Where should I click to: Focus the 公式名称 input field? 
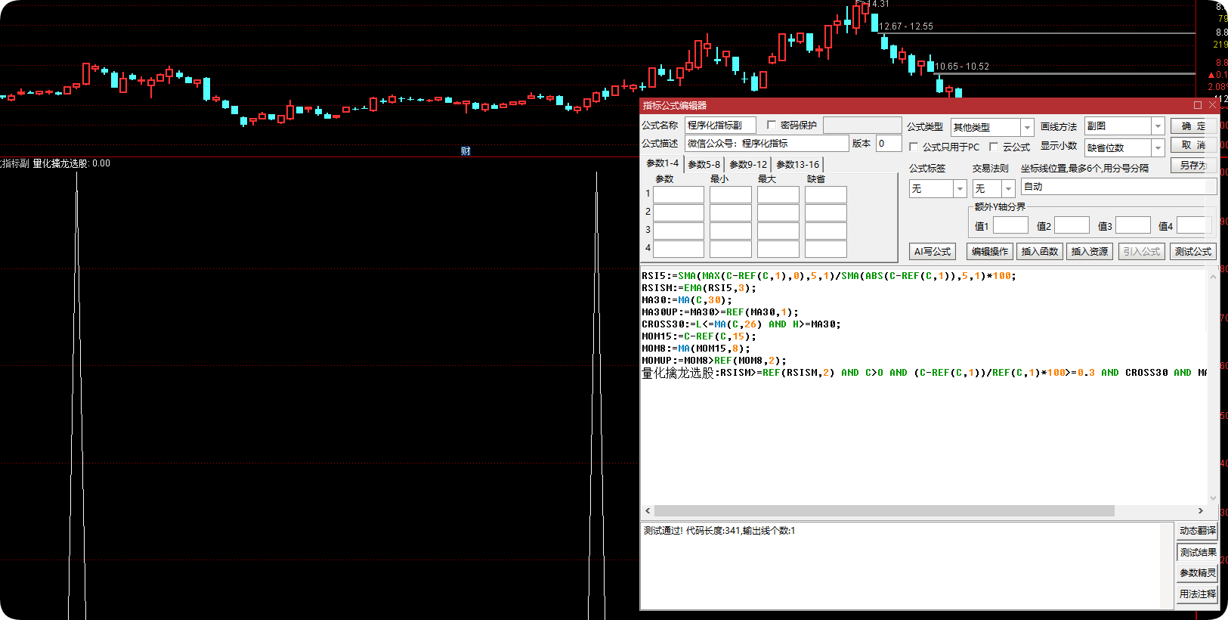[720, 125]
